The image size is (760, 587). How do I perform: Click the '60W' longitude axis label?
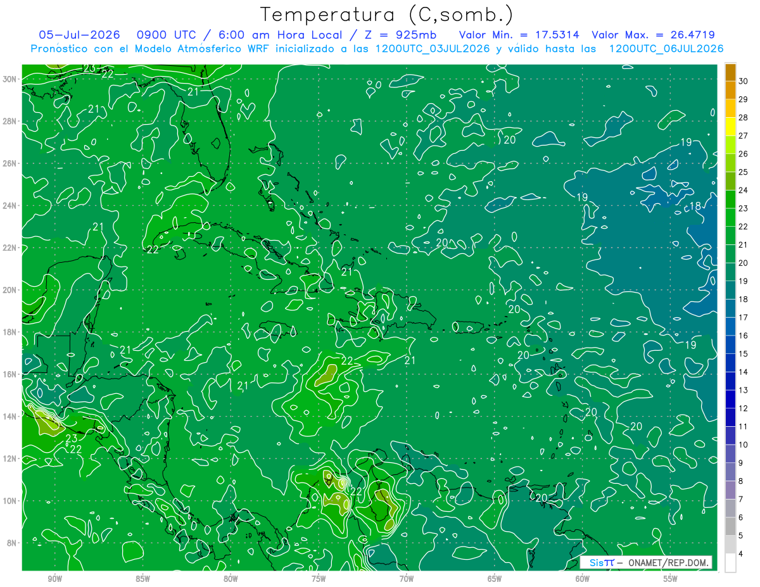583,579
